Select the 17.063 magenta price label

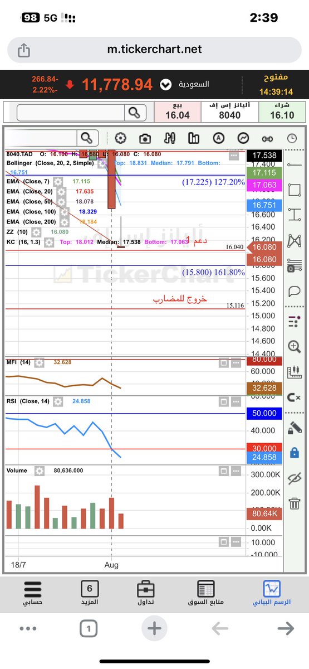click(264, 185)
